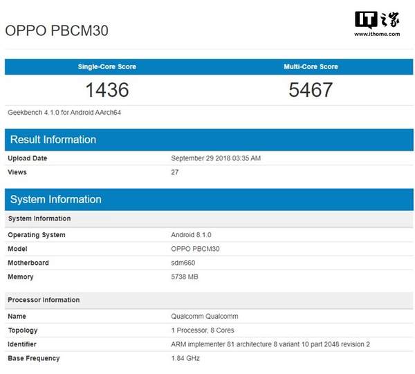Viewport: 415px width, 374px height.
Task: Click the Single-Core Score header
Action: coord(107,66)
